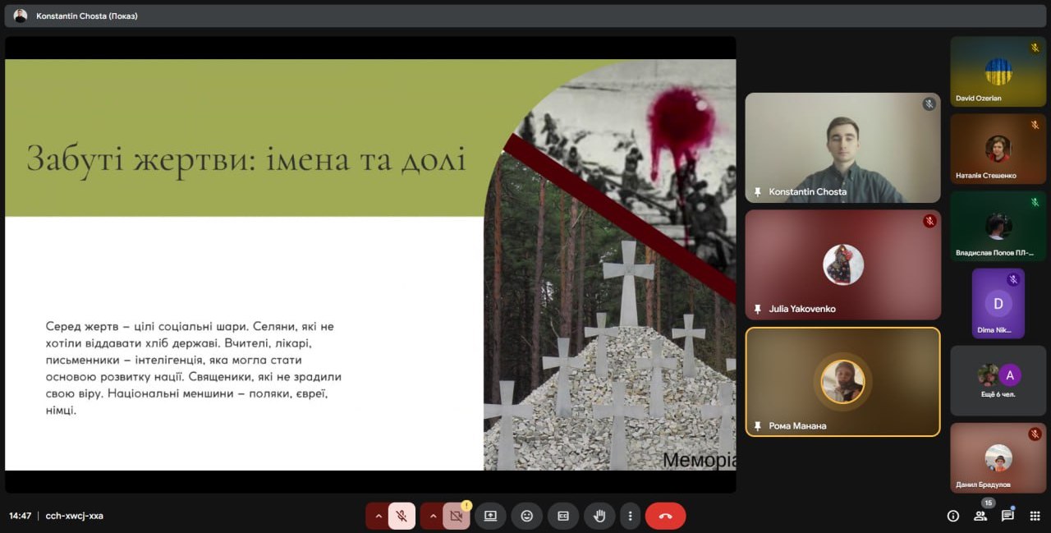Screen dimensions: 1051x533
Task: Expand audio settings arrow beside microphone
Action: tap(379, 516)
